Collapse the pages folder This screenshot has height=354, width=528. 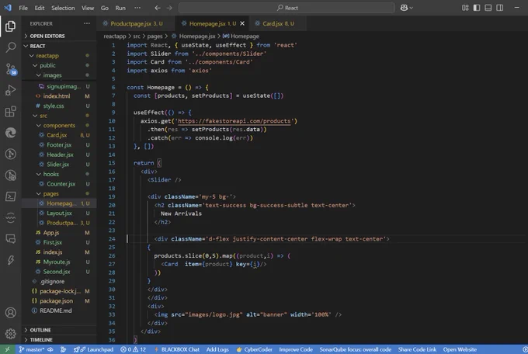[x=50, y=193]
